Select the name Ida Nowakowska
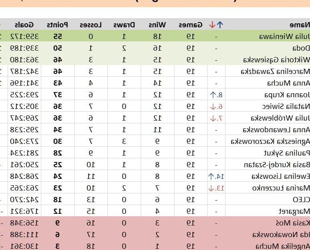Viewport: 310px width, 250px height. (x=282, y=235)
